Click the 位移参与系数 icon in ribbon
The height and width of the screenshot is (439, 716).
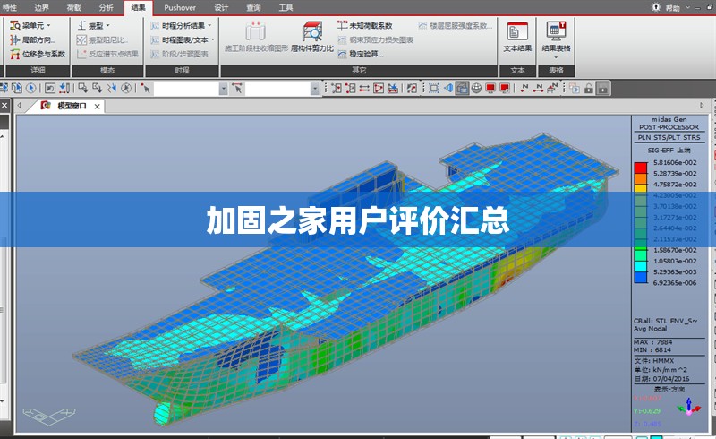[37, 54]
